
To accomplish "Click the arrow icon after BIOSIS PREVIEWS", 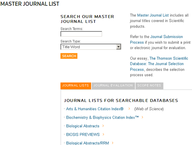I will (103, 134).
